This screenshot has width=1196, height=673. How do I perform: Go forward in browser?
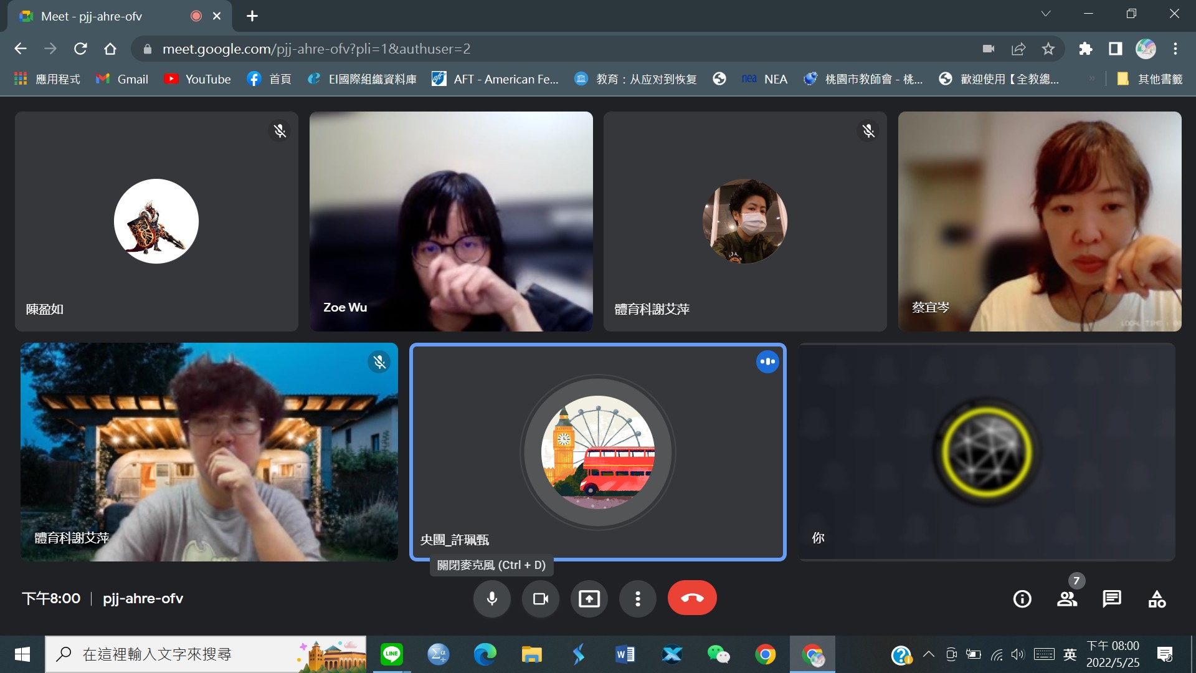(x=50, y=49)
